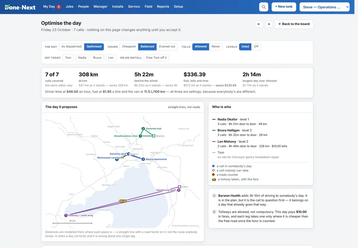Set hours to Balanced
358x248 pixels.
(x=147, y=47)
